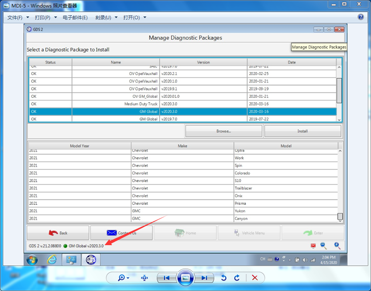This screenshot has height=291, width=371.
Task: Go to the next photo
Action: pyautogui.click(x=204, y=278)
